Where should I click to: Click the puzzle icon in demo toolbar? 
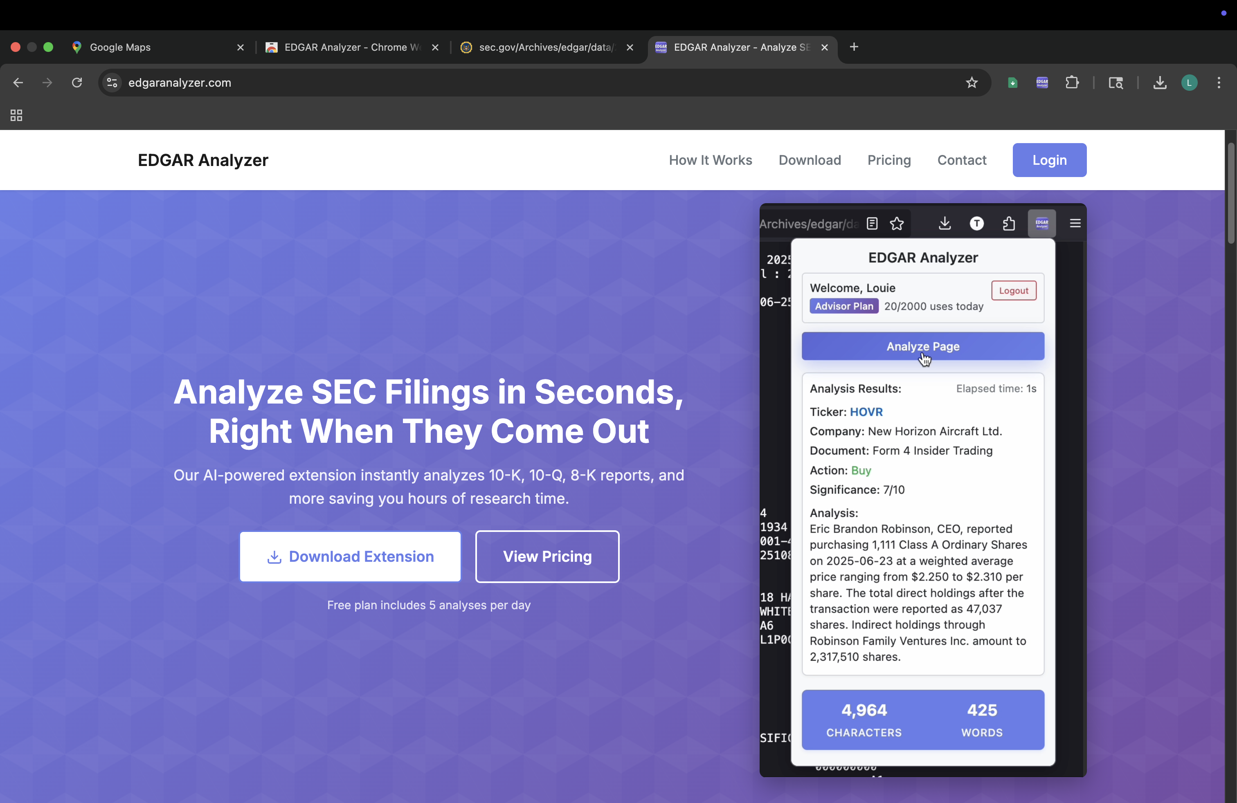tap(1009, 223)
